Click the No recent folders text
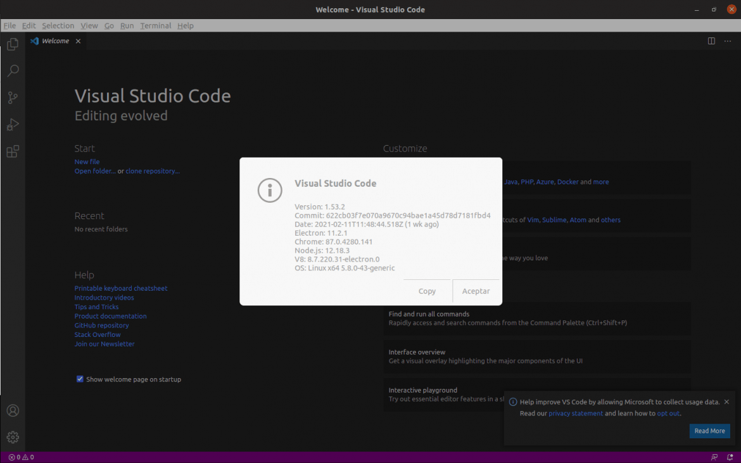The image size is (741, 463). coord(101,229)
